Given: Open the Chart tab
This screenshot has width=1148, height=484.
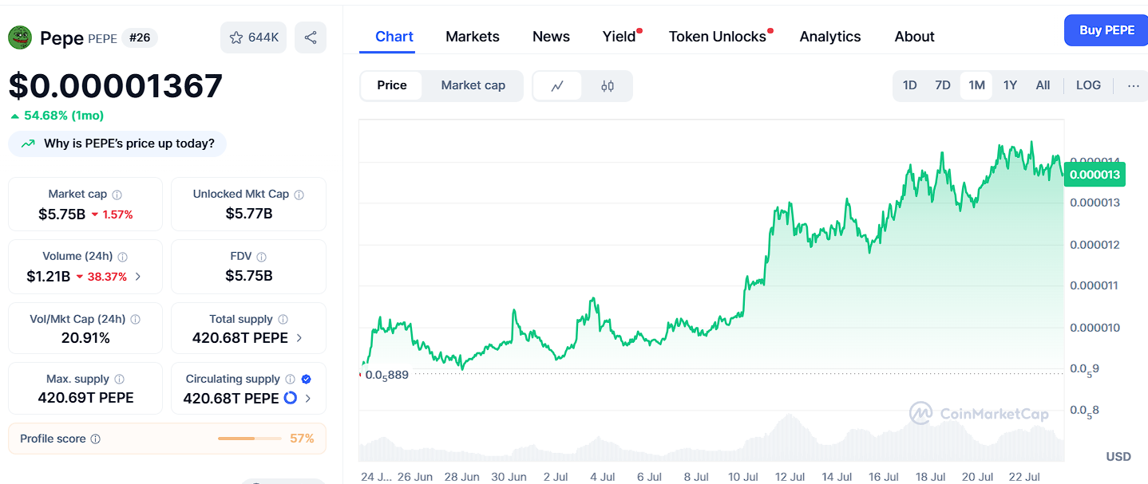Looking at the screenshot, I should coord(394,37).
